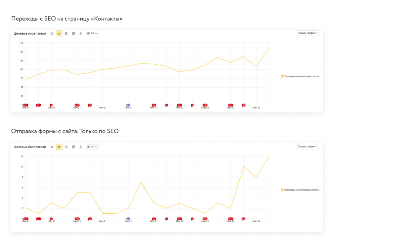
Task: Switch bottom chart to column view
Action: pos(73,147)
